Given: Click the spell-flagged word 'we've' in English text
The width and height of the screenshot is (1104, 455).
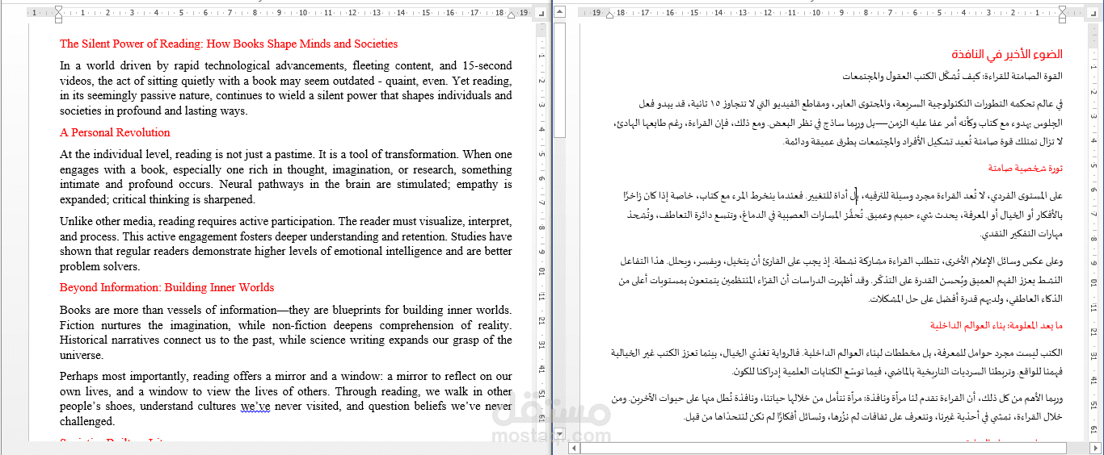Looking at the screenshot, I should 255,407.
